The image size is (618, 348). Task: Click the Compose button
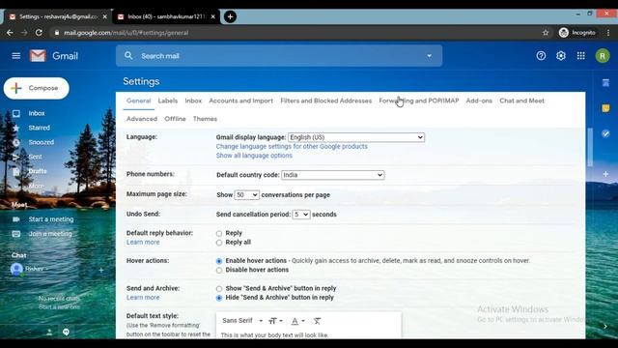(x=37, y=88)
